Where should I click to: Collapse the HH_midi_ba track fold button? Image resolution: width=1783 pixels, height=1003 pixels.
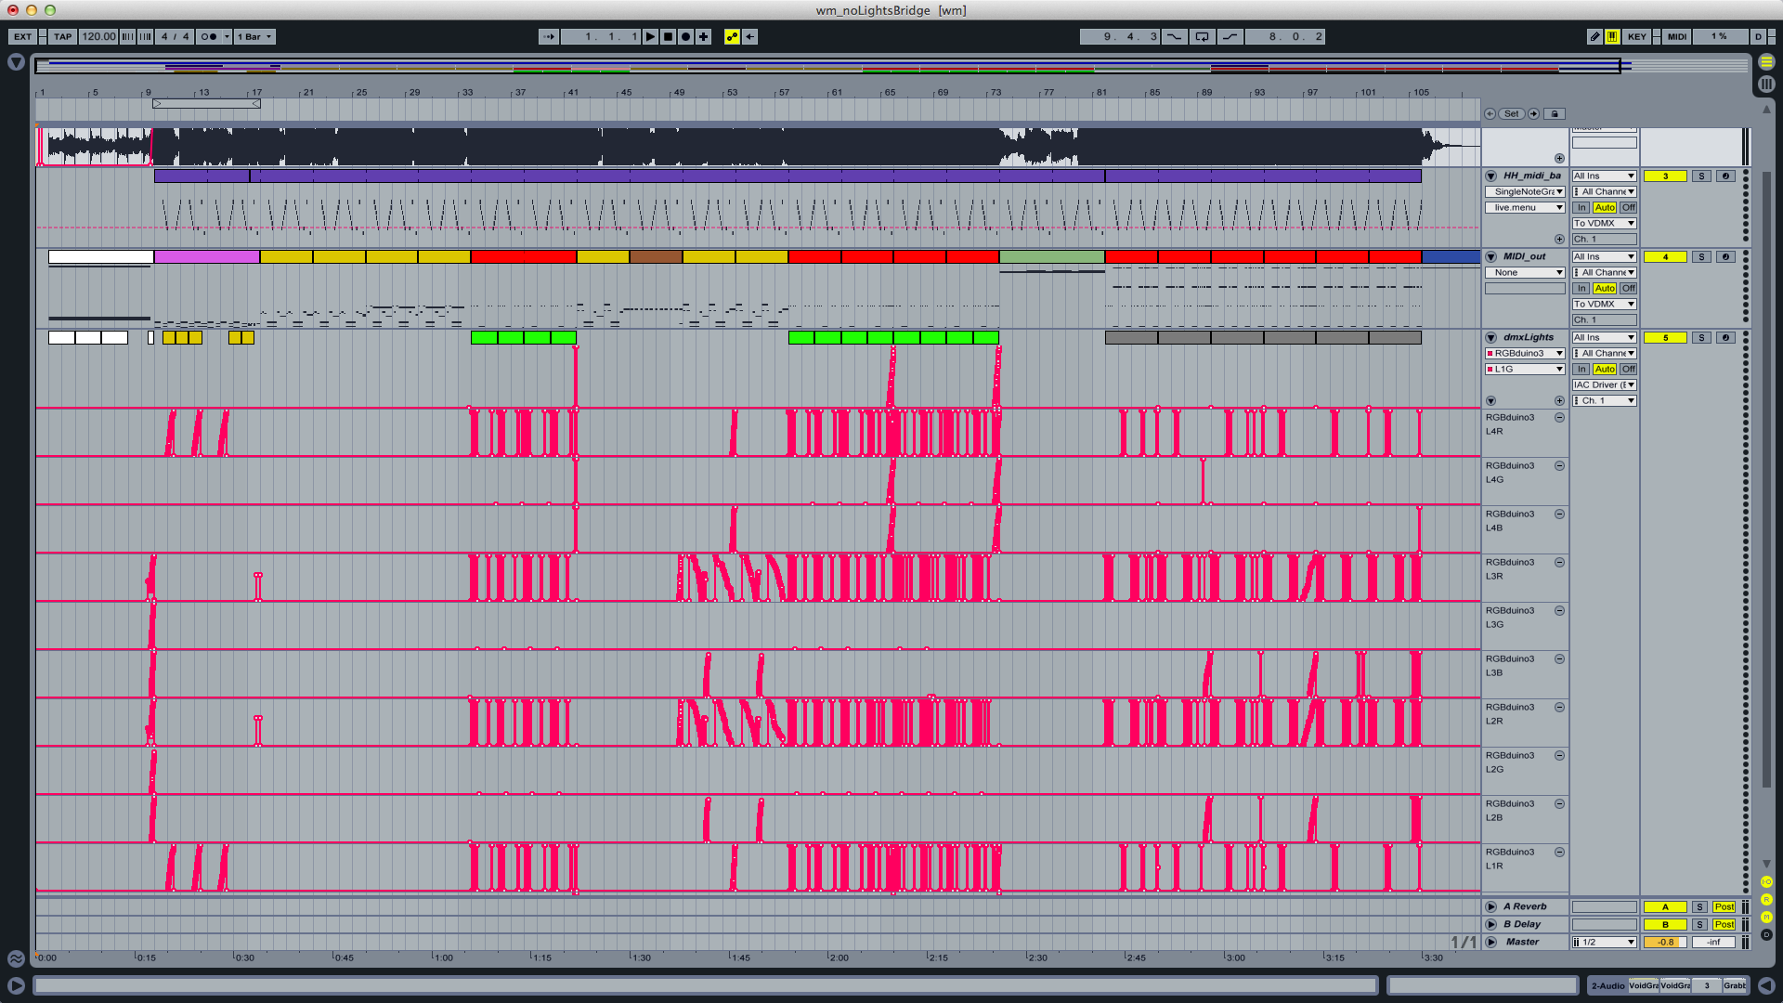click(x=1490, y=176)
